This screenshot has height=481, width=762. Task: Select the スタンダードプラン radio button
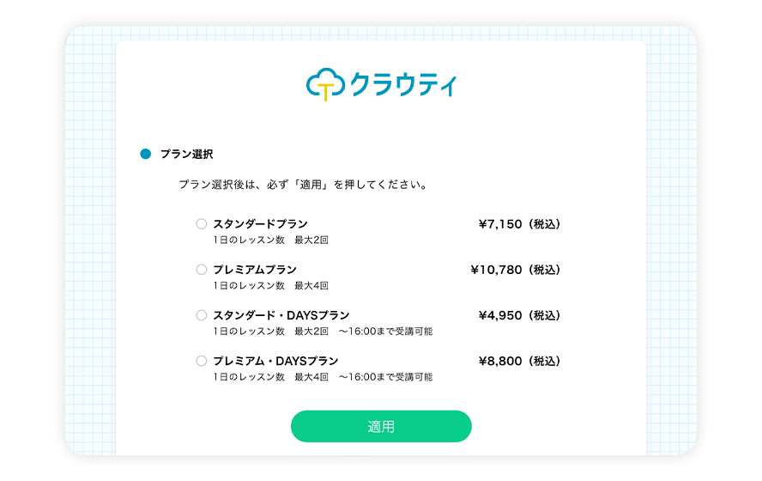tap(202, 224)
